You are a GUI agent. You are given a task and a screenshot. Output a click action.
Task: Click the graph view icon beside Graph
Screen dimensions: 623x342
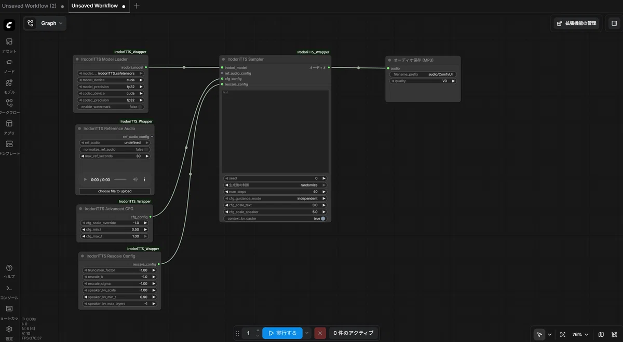31,23
